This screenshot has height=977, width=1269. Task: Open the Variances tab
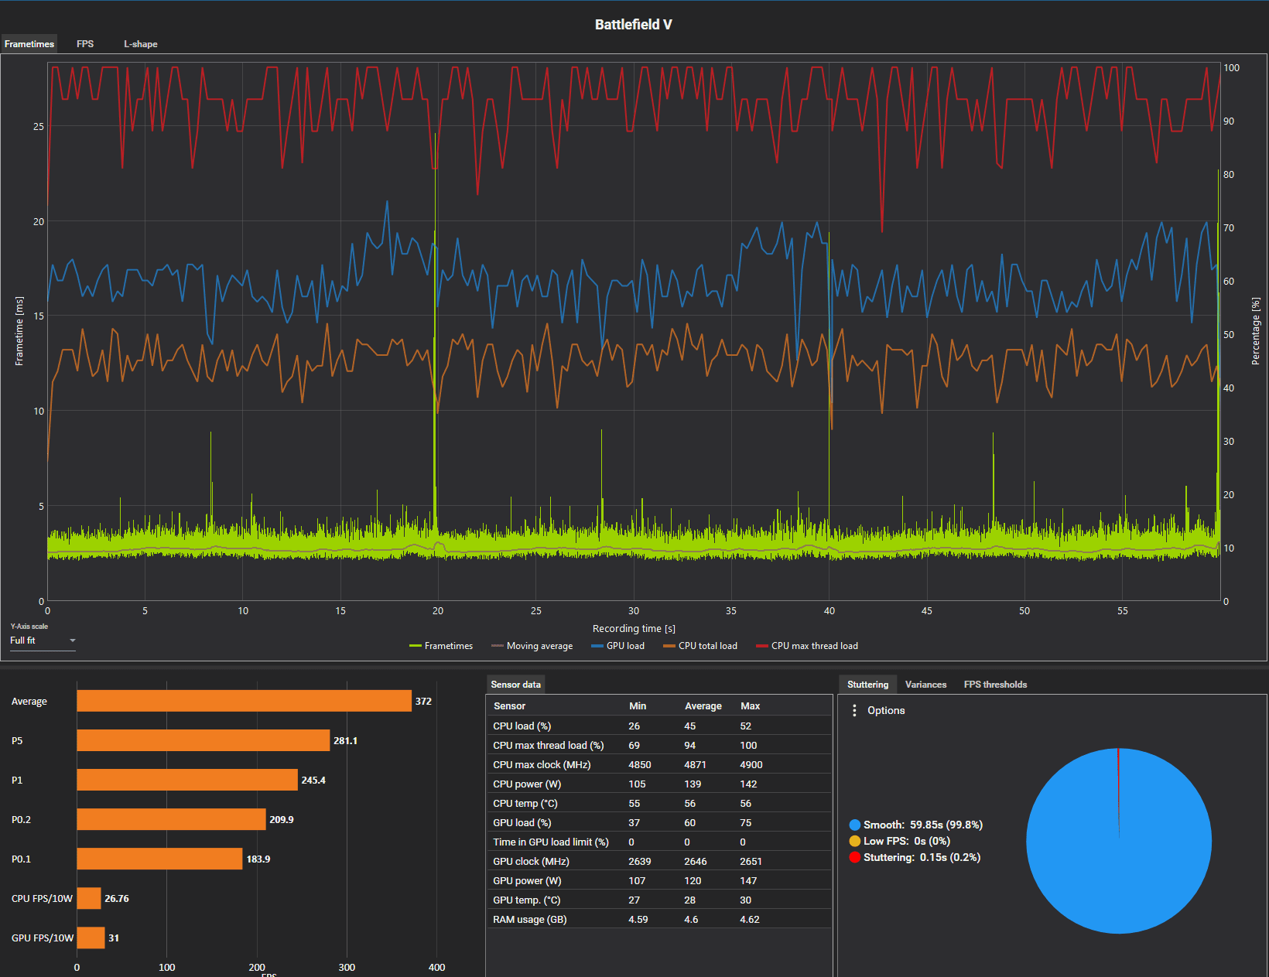click(x=925, y=685)
